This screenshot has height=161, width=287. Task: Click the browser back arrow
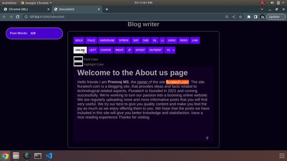click(x=4, y=17)
